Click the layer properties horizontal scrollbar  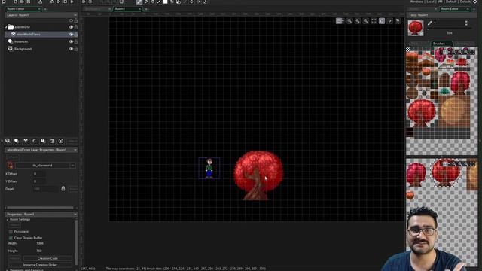[40, 208]
